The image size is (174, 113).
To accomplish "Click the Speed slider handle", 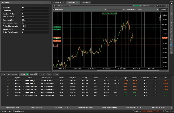I will point(158,10).
